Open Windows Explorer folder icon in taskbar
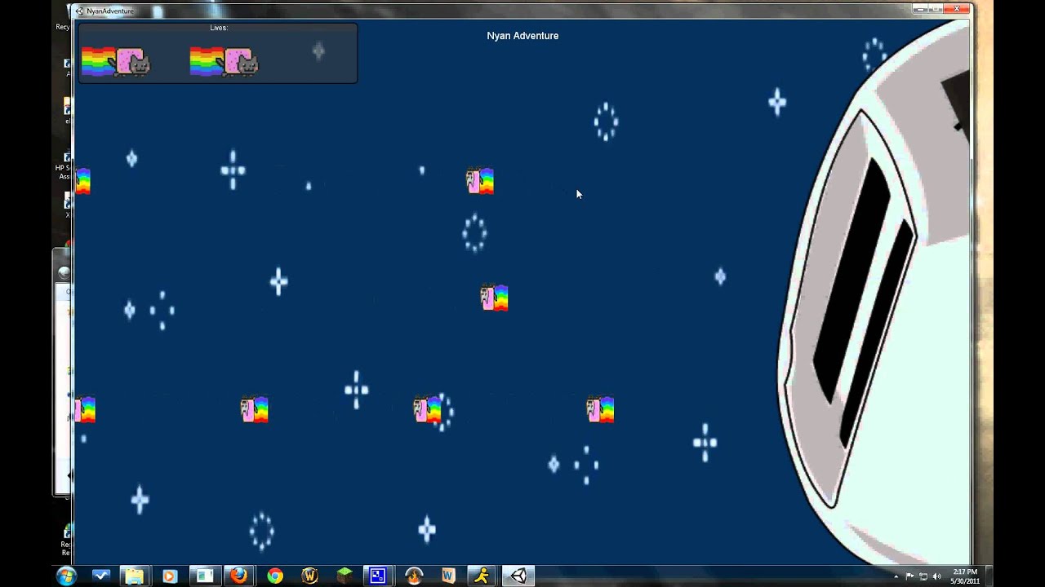 (x=135, y=576)
